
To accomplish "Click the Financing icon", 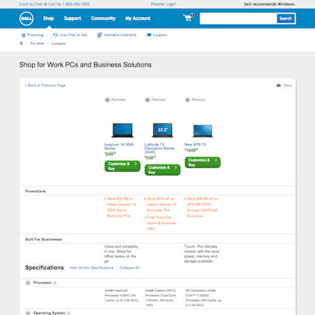I will (23, 35).
